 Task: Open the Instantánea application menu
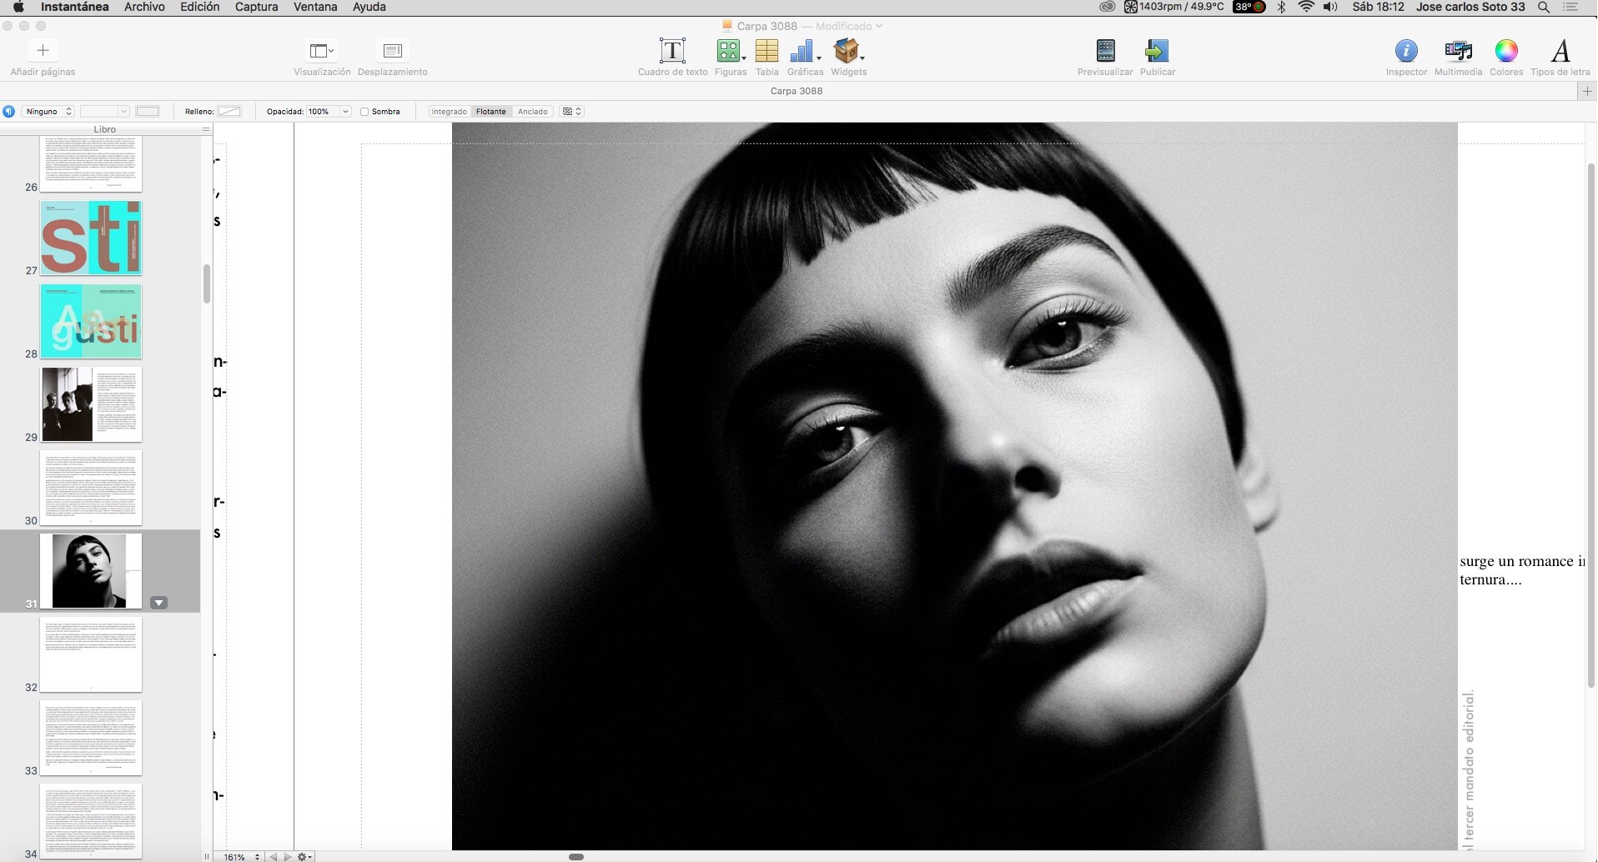point(75,7)
